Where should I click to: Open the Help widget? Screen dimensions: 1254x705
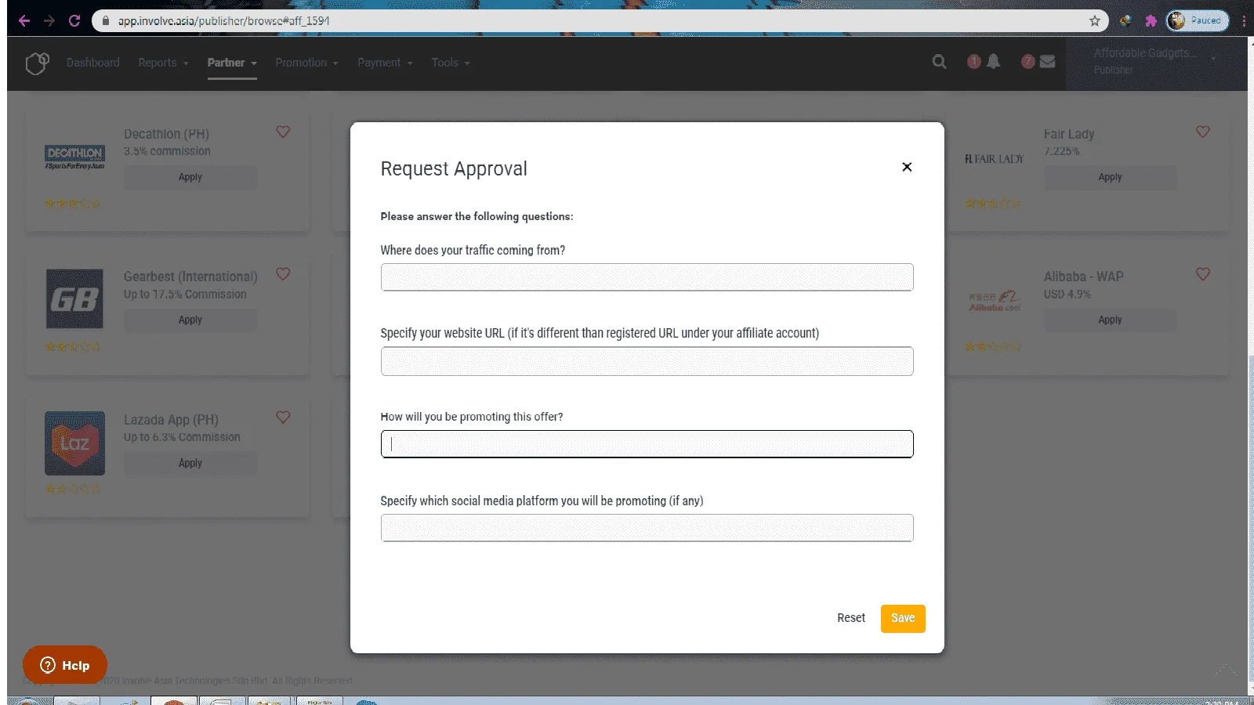(x=65, y=665)
